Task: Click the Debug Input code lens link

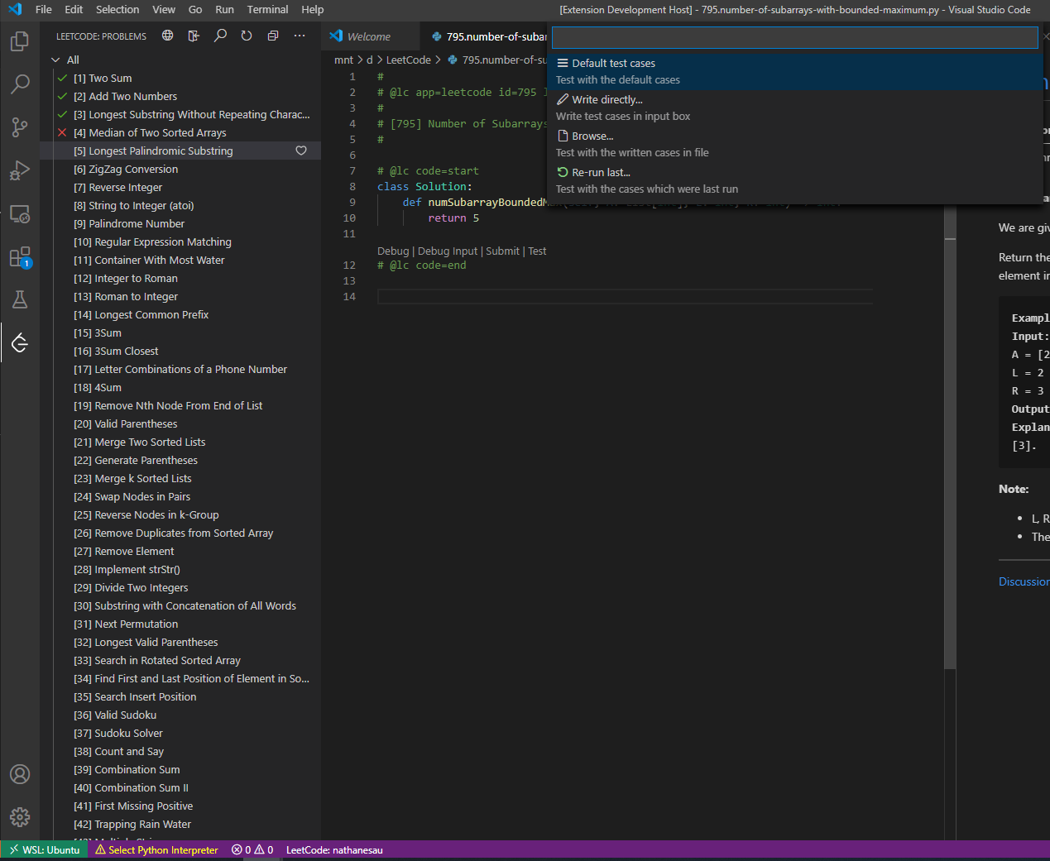Action: [x=448, y=251]
